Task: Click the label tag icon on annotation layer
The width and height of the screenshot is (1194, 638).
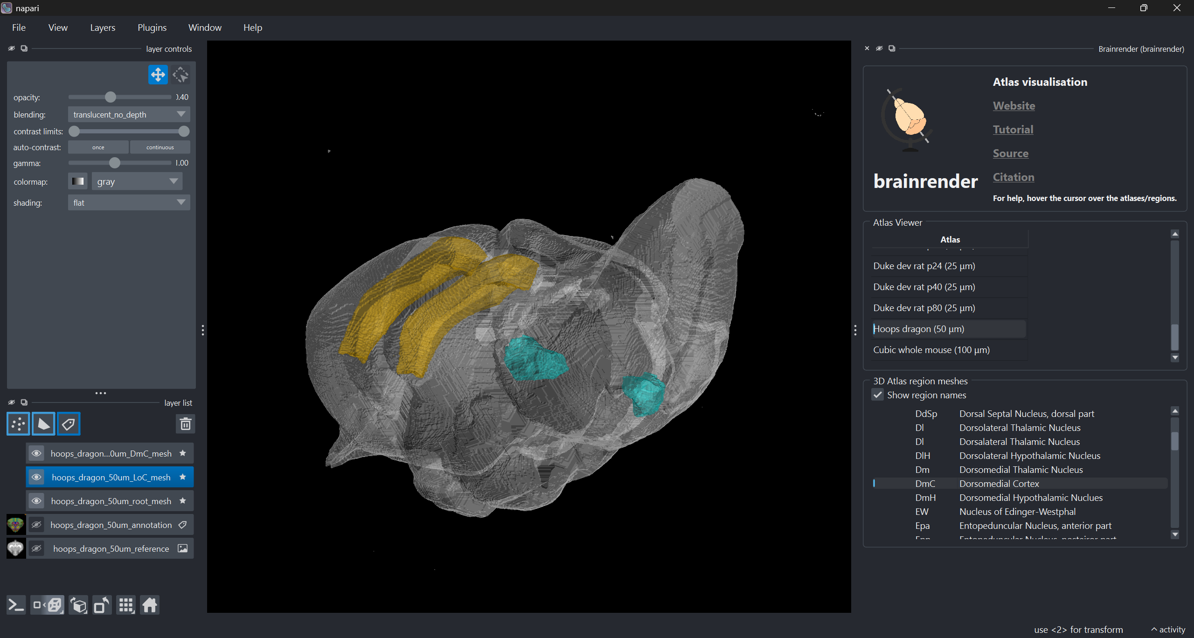Action: pyautogui.click(x=183, y=525)
